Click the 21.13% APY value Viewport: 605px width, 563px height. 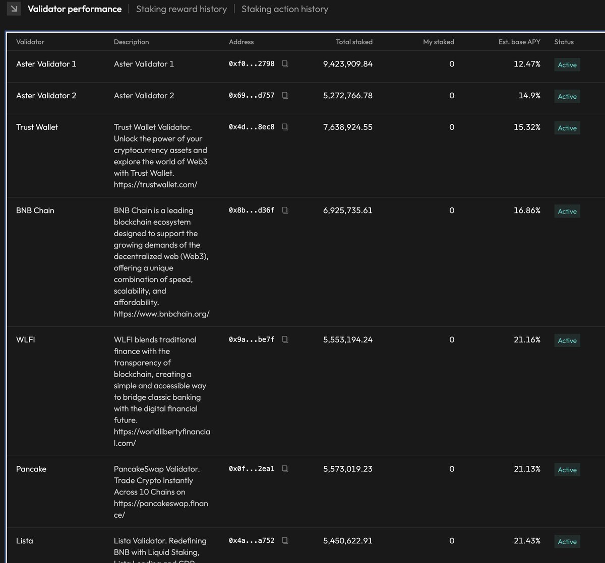coord(527,469)
